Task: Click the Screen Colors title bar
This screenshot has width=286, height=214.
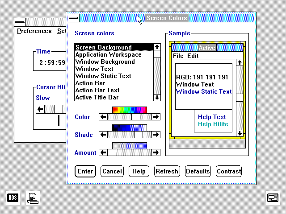Action: (167, 18)
